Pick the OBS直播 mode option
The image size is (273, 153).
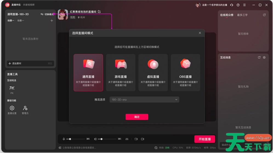click(185, 73)
